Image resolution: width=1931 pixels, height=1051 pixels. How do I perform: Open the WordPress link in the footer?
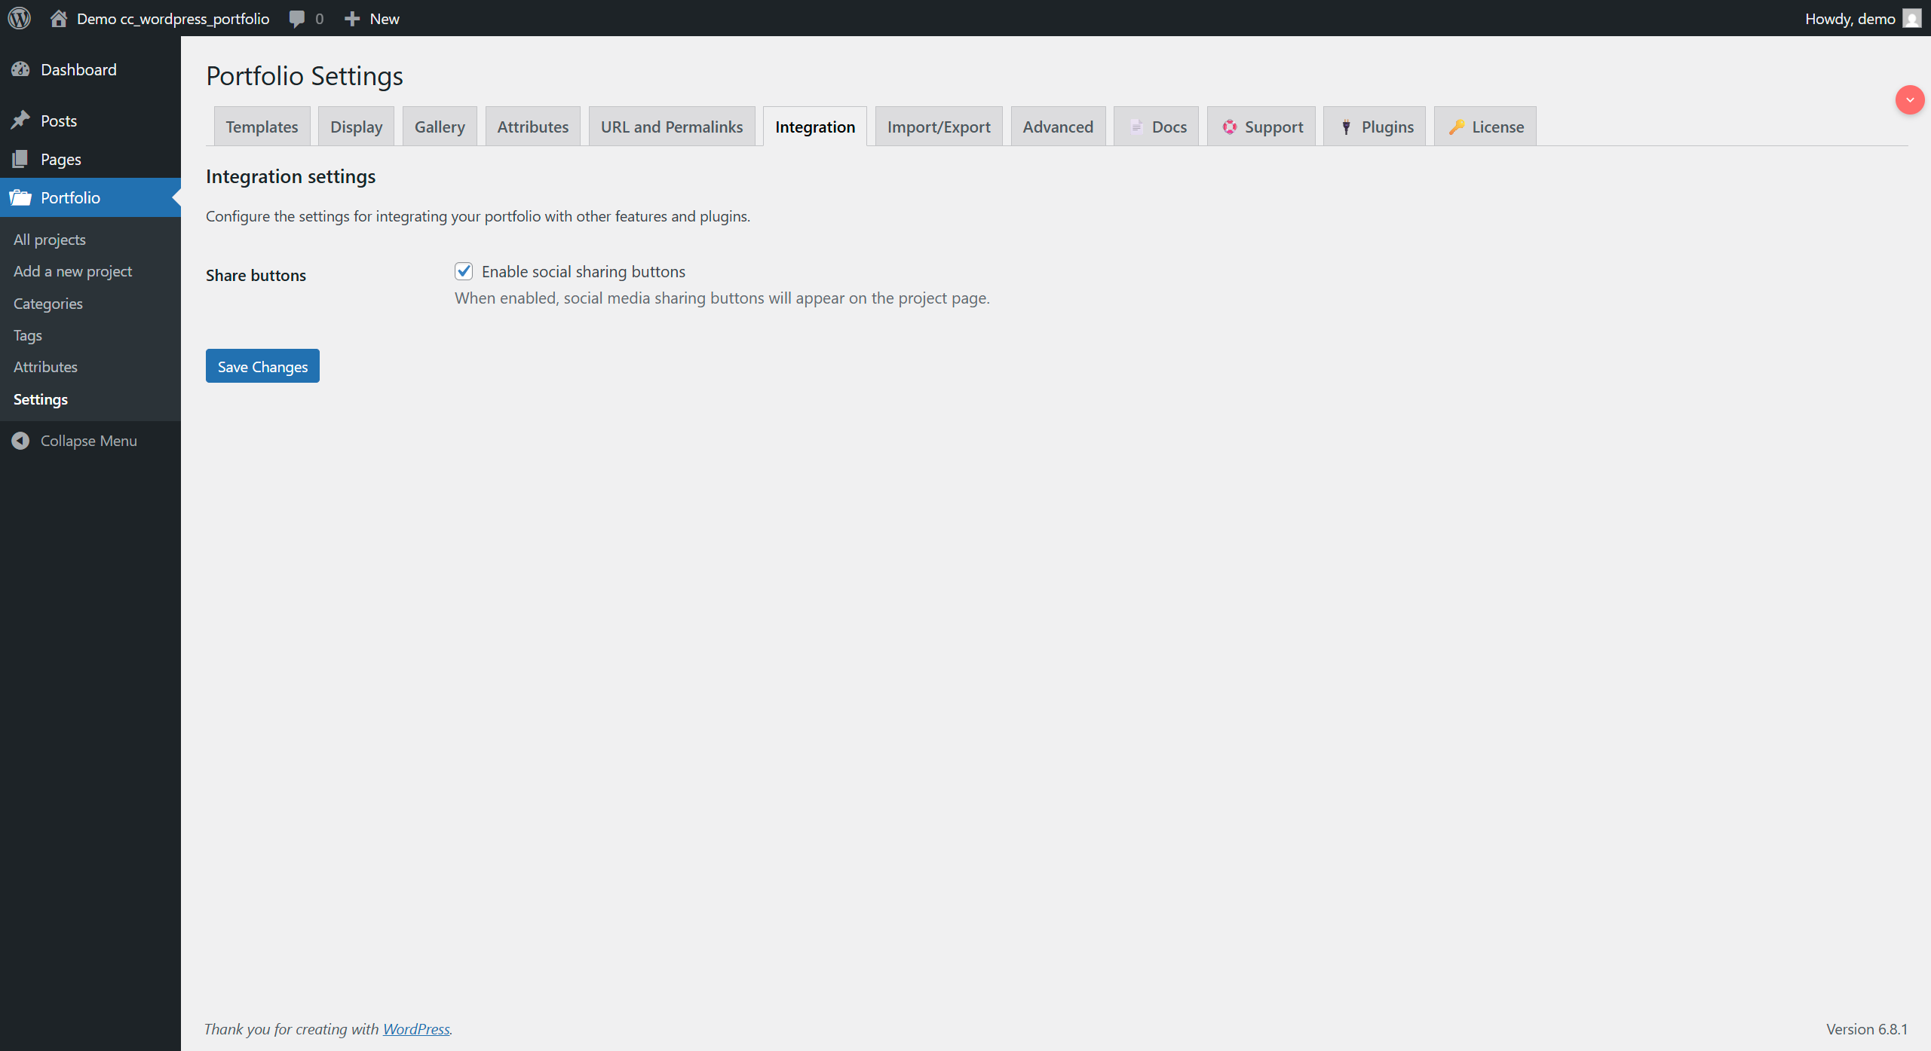pos(415,1028)
